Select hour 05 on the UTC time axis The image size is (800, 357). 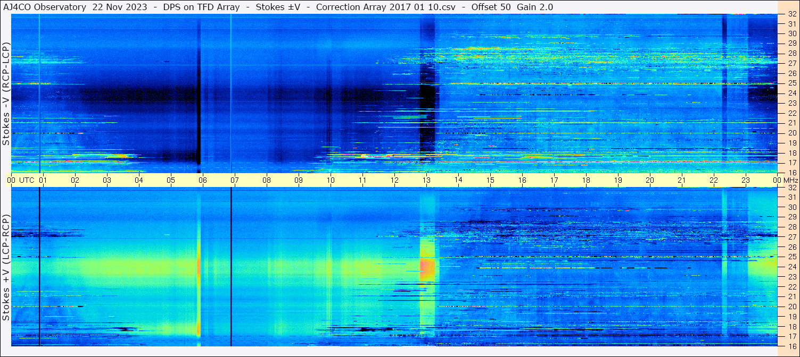(x=171, y=180)
